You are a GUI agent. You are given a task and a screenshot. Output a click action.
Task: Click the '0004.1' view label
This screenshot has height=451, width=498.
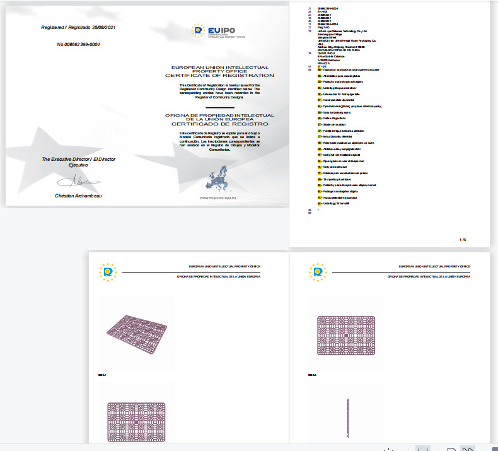pyautogui.click(x=102, y=375)
